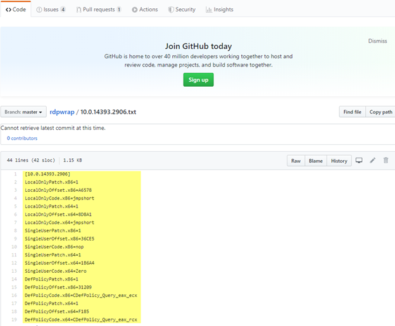Click '1.15 KB' file size
395x326 pixels.
[73, 160]
